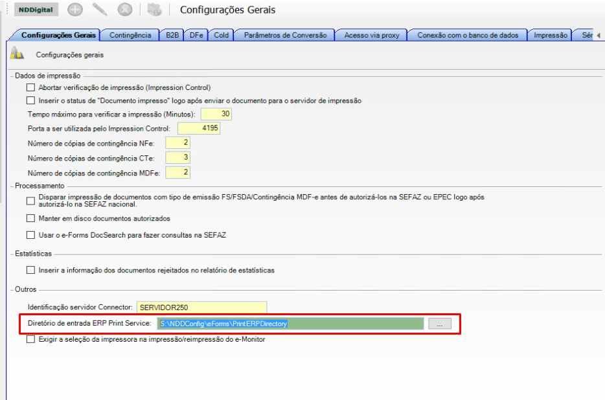This screenshot has height=400, width=605.
Task: Enable Inserir informação dos documentos rejeitados
Action: (x=30, y=270)
